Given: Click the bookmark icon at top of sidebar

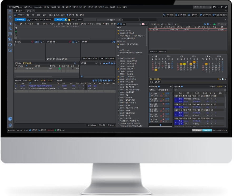Looking at the screenshot, I should [10, 12].
